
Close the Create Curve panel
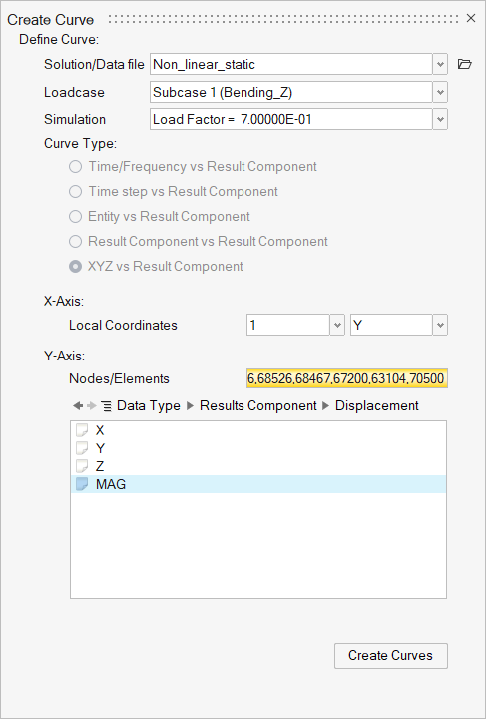(x=471, y=18)
